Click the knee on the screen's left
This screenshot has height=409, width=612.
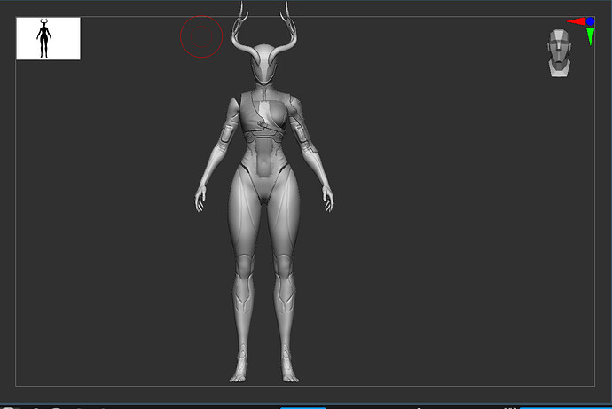coord(246,264)
